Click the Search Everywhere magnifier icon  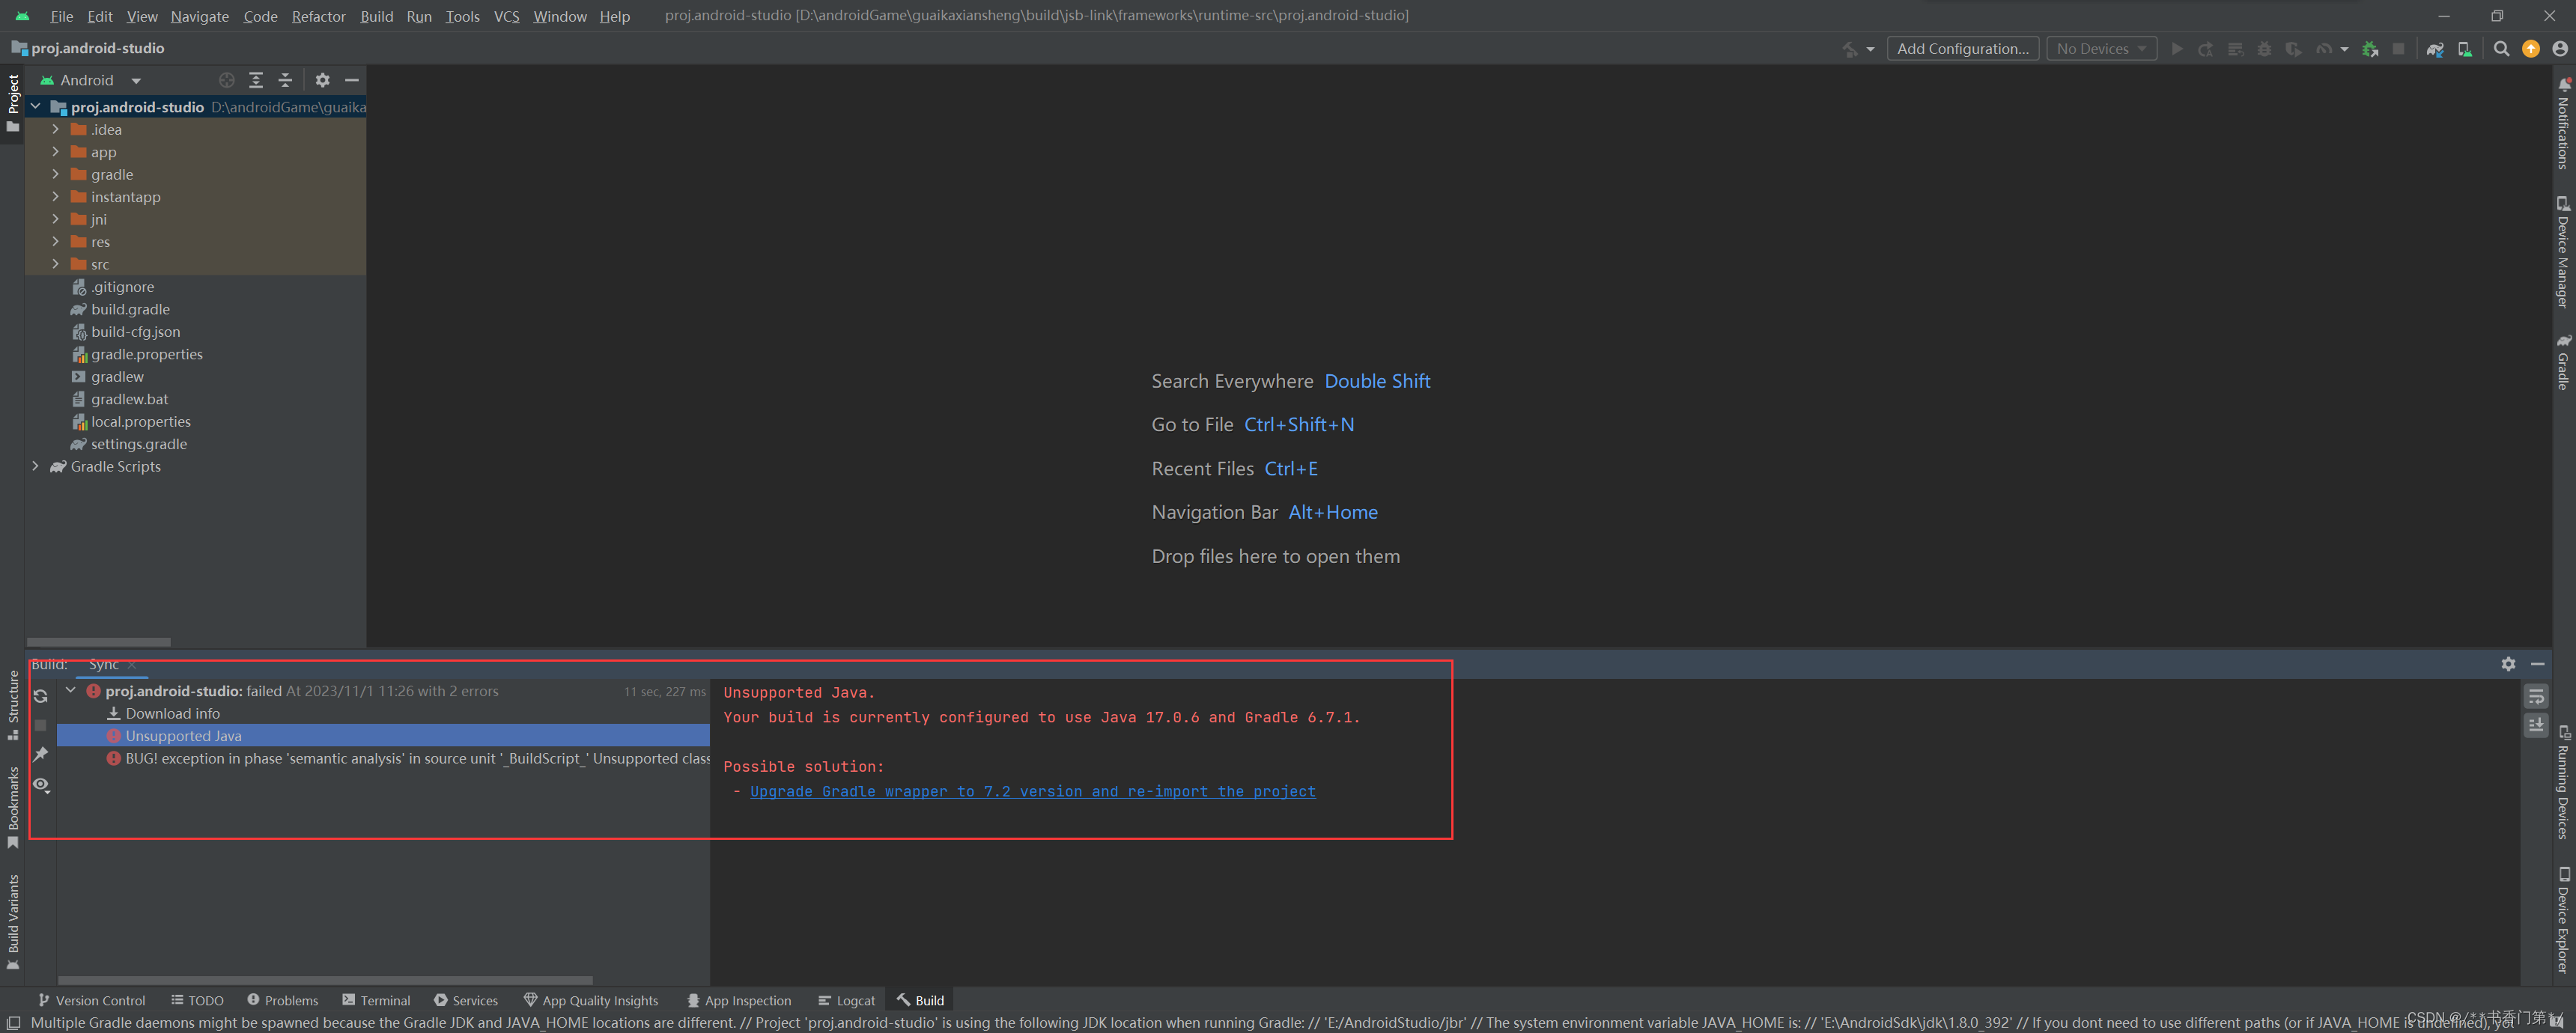click(x=2501, y=49)
